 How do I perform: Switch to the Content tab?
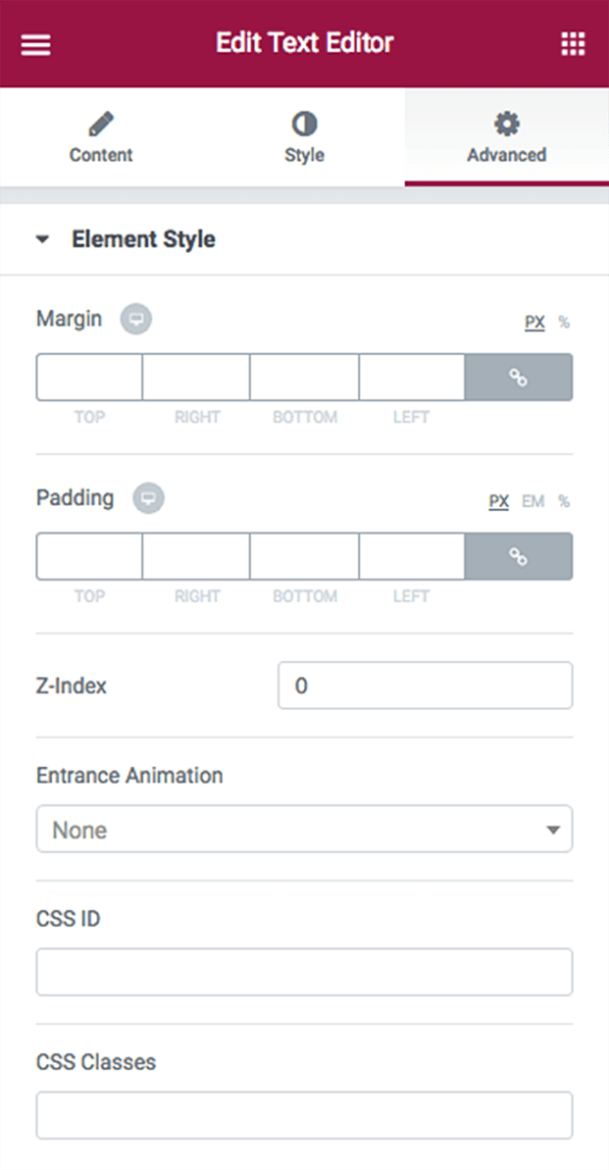(100, 137)
